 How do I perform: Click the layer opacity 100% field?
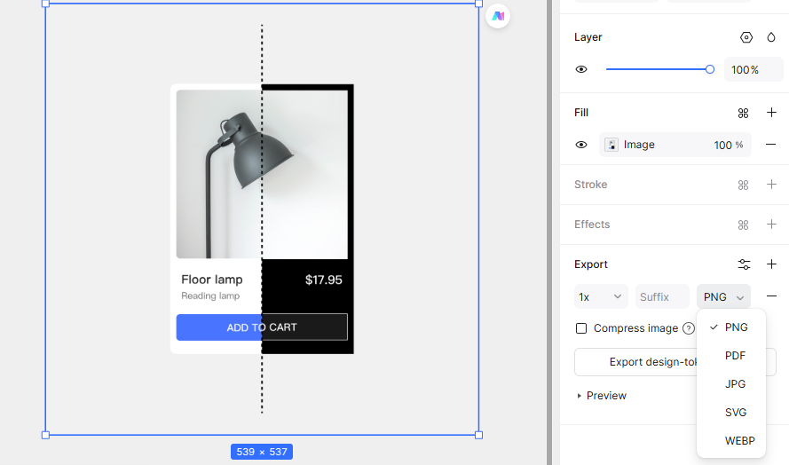click(x=753, y=69)
